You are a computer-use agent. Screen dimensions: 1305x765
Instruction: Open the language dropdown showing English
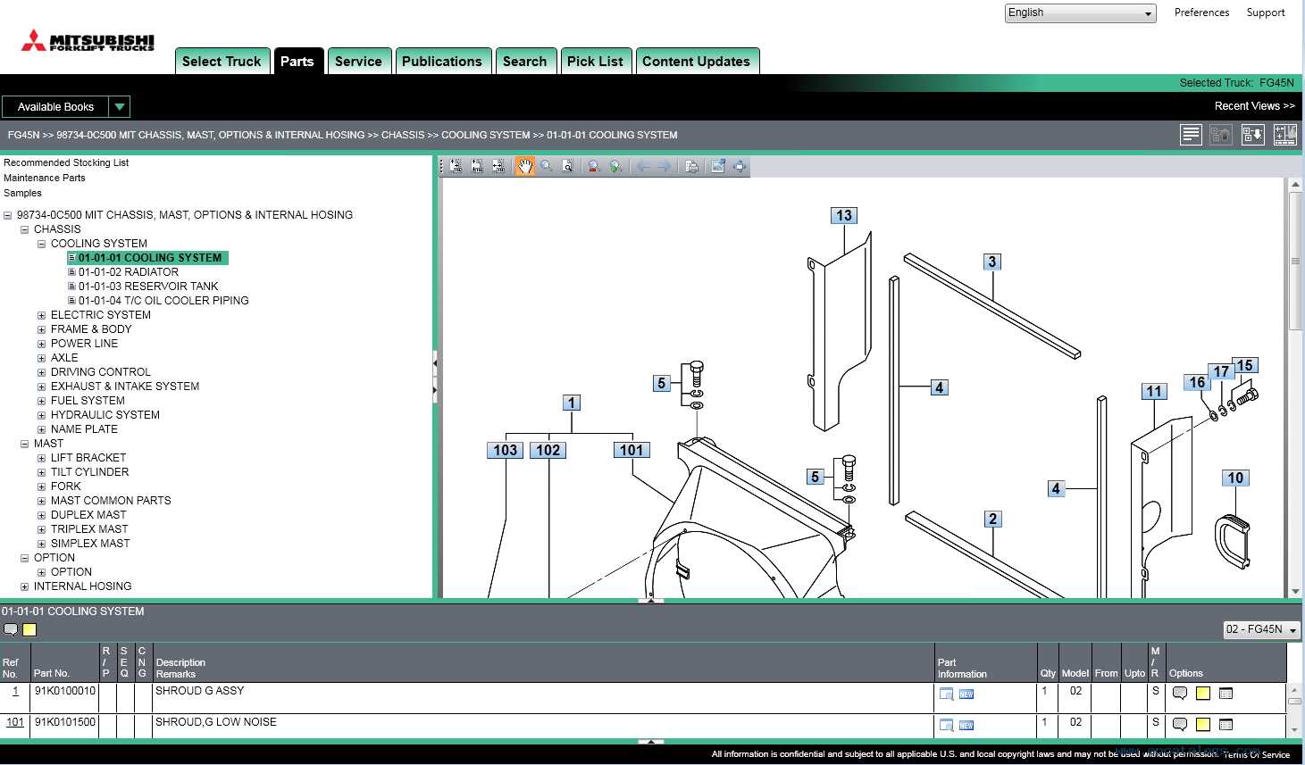point(1080,12)
